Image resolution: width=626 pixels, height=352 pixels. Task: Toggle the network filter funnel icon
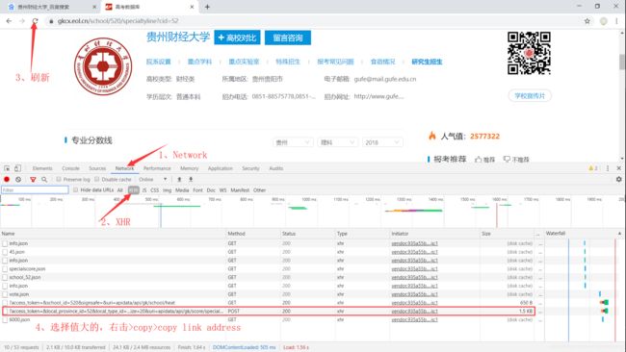[33, 180]
